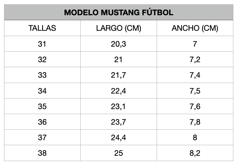Select the 7,8 width cell
This screenshot has height=166, width=238.
coord(195,122)
